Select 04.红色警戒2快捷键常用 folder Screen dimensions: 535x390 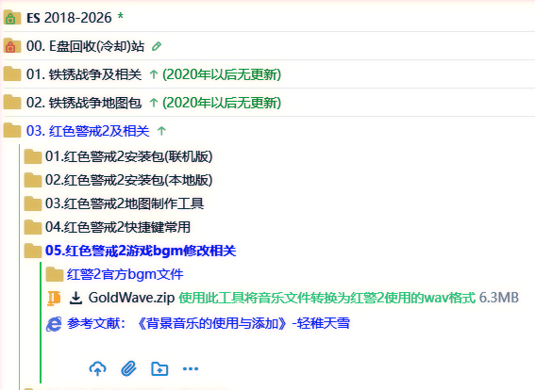(118, 227)
